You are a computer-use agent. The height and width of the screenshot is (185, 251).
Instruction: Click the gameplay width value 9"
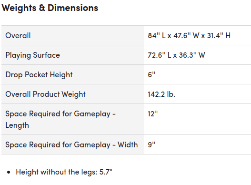tap(151, 145)
